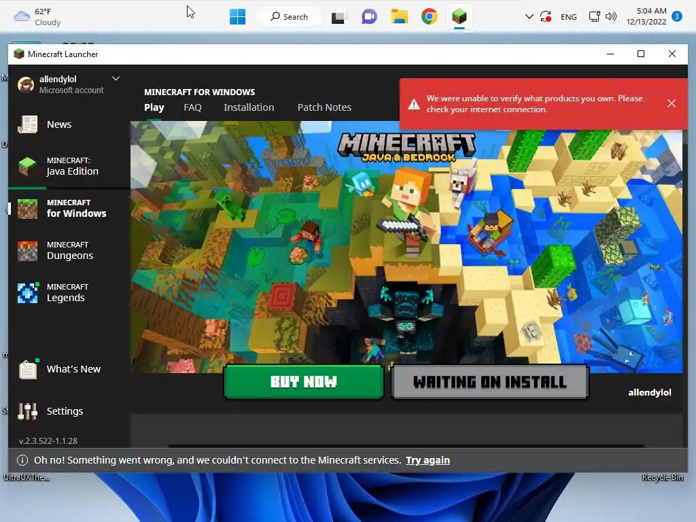Click Try again link
696x522 pixels.
pyautogui.click(x=428, y=460)
